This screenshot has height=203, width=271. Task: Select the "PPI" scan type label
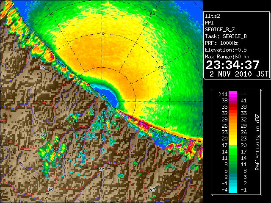209,23
